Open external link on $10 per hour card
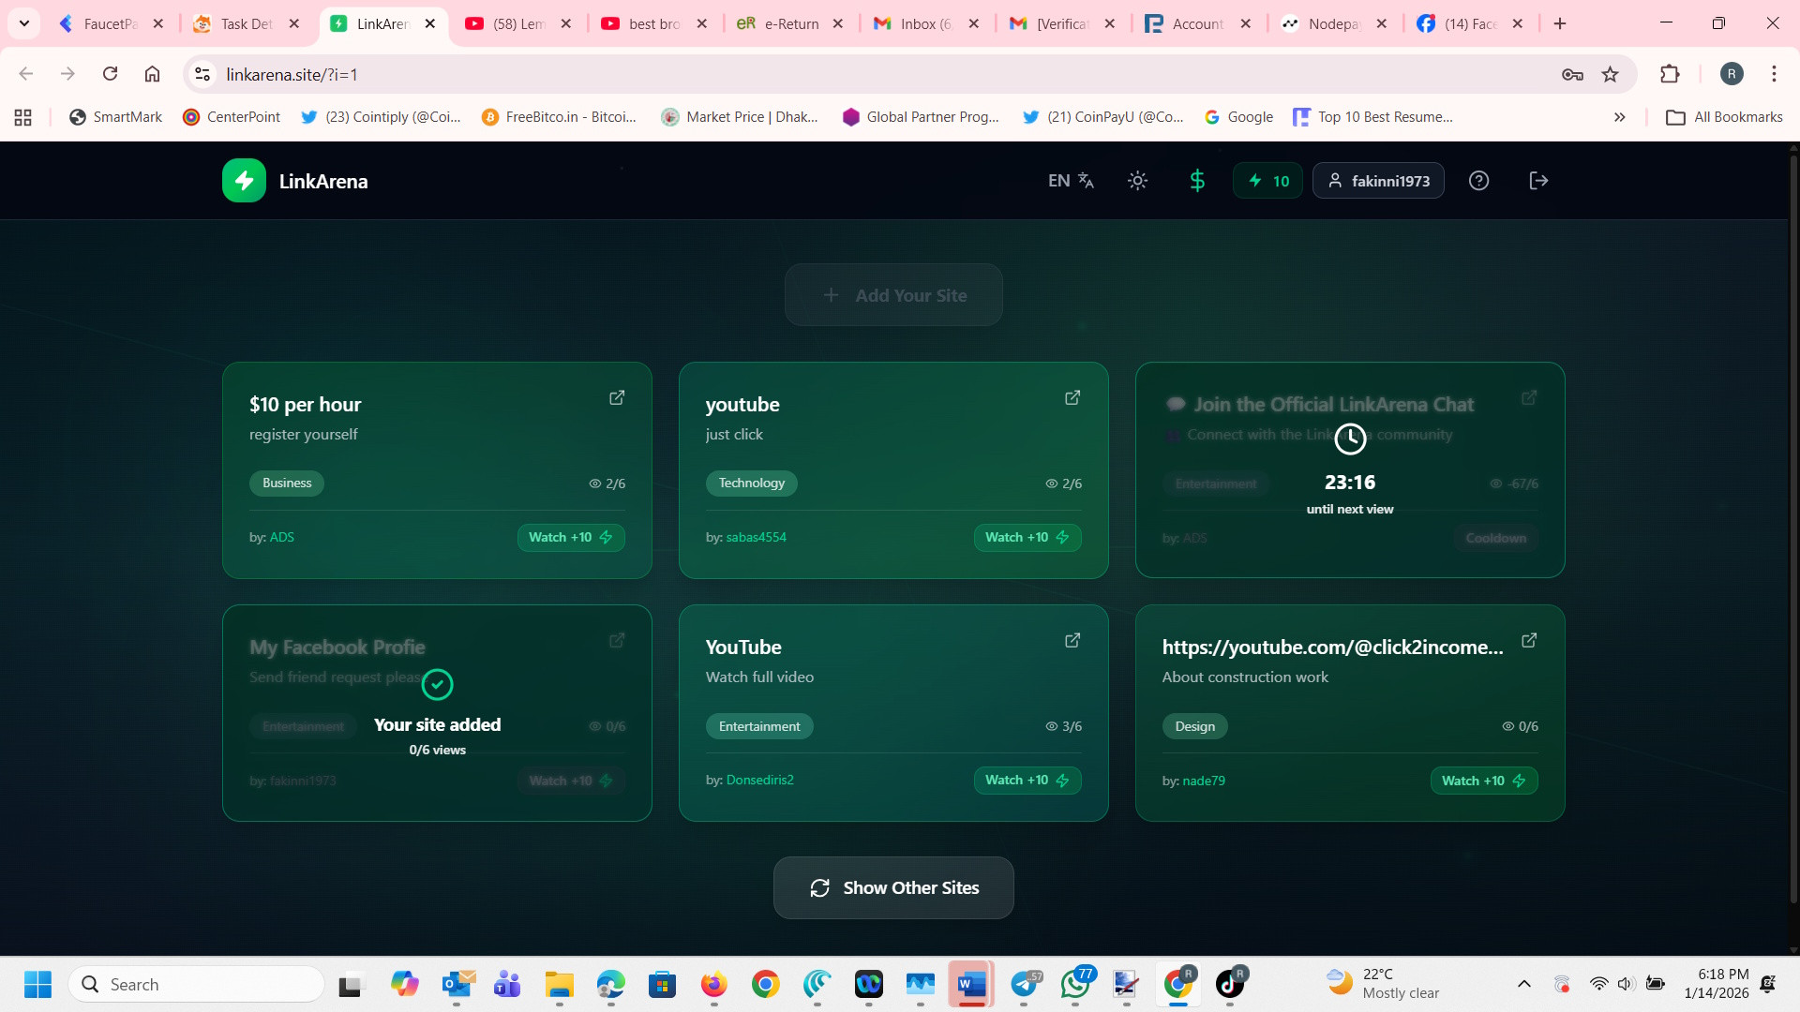 (x=617, y=397)
